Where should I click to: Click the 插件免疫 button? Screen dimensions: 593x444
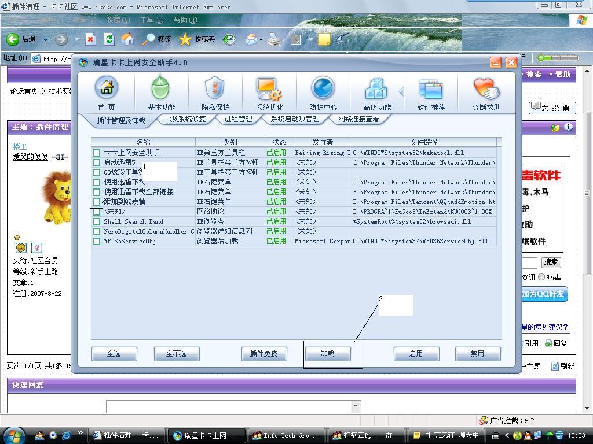pos(264,354)
